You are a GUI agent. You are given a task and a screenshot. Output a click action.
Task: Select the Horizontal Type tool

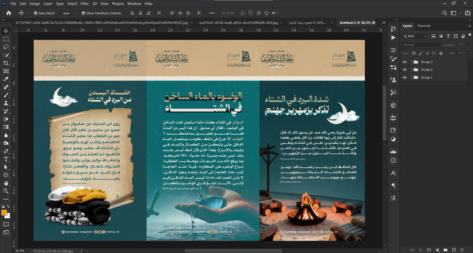(6, 159)
